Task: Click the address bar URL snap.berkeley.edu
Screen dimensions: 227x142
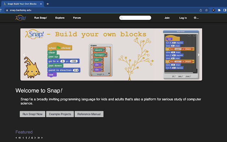Action: click(x=21, y=10)
